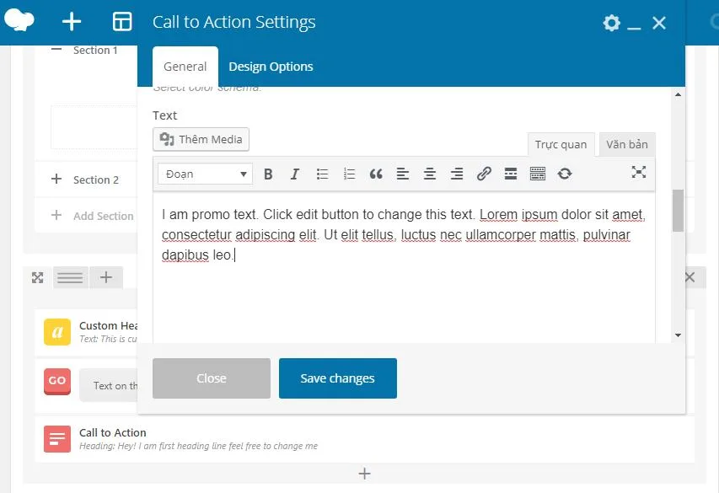Open the settings gear in dialog header
Screen dimensions: 719x493
[x=612, y=24]
